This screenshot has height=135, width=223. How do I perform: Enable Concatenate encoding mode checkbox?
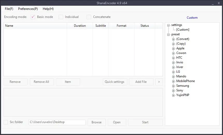89,17
